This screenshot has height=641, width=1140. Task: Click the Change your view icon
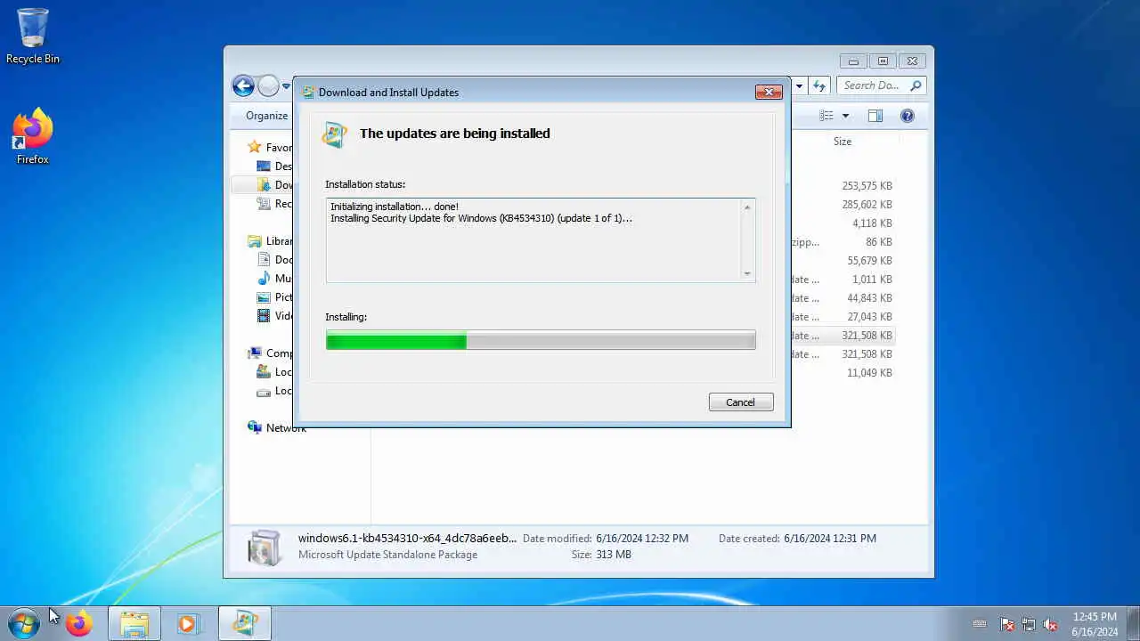point(826,116)
